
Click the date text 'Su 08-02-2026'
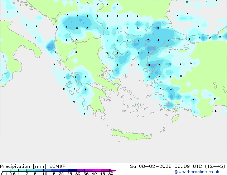[151, 166]
